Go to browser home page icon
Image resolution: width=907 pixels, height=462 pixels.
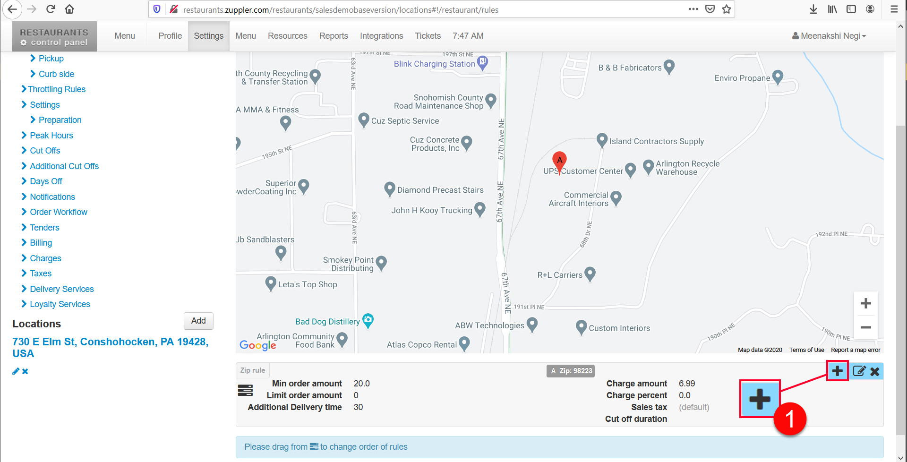coord(69,9)
